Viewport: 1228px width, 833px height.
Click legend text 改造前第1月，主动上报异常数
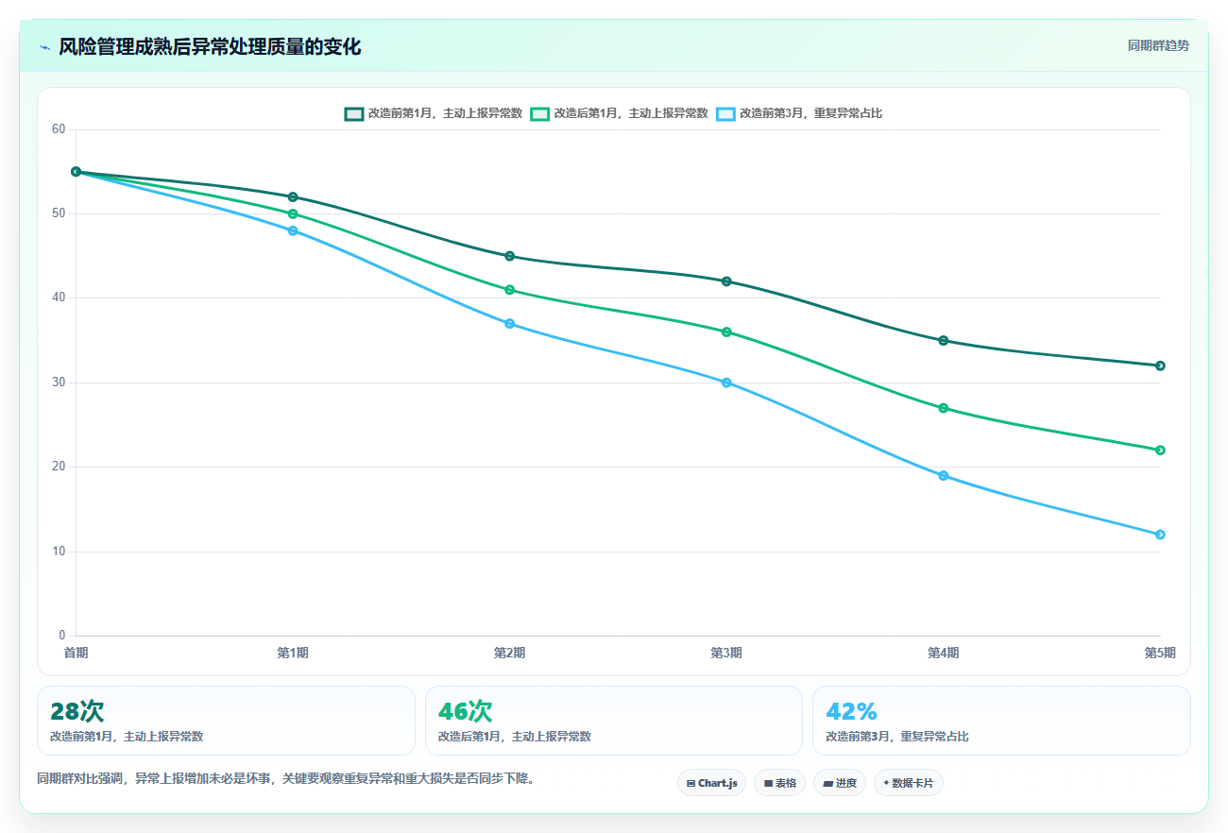(445, 113)
